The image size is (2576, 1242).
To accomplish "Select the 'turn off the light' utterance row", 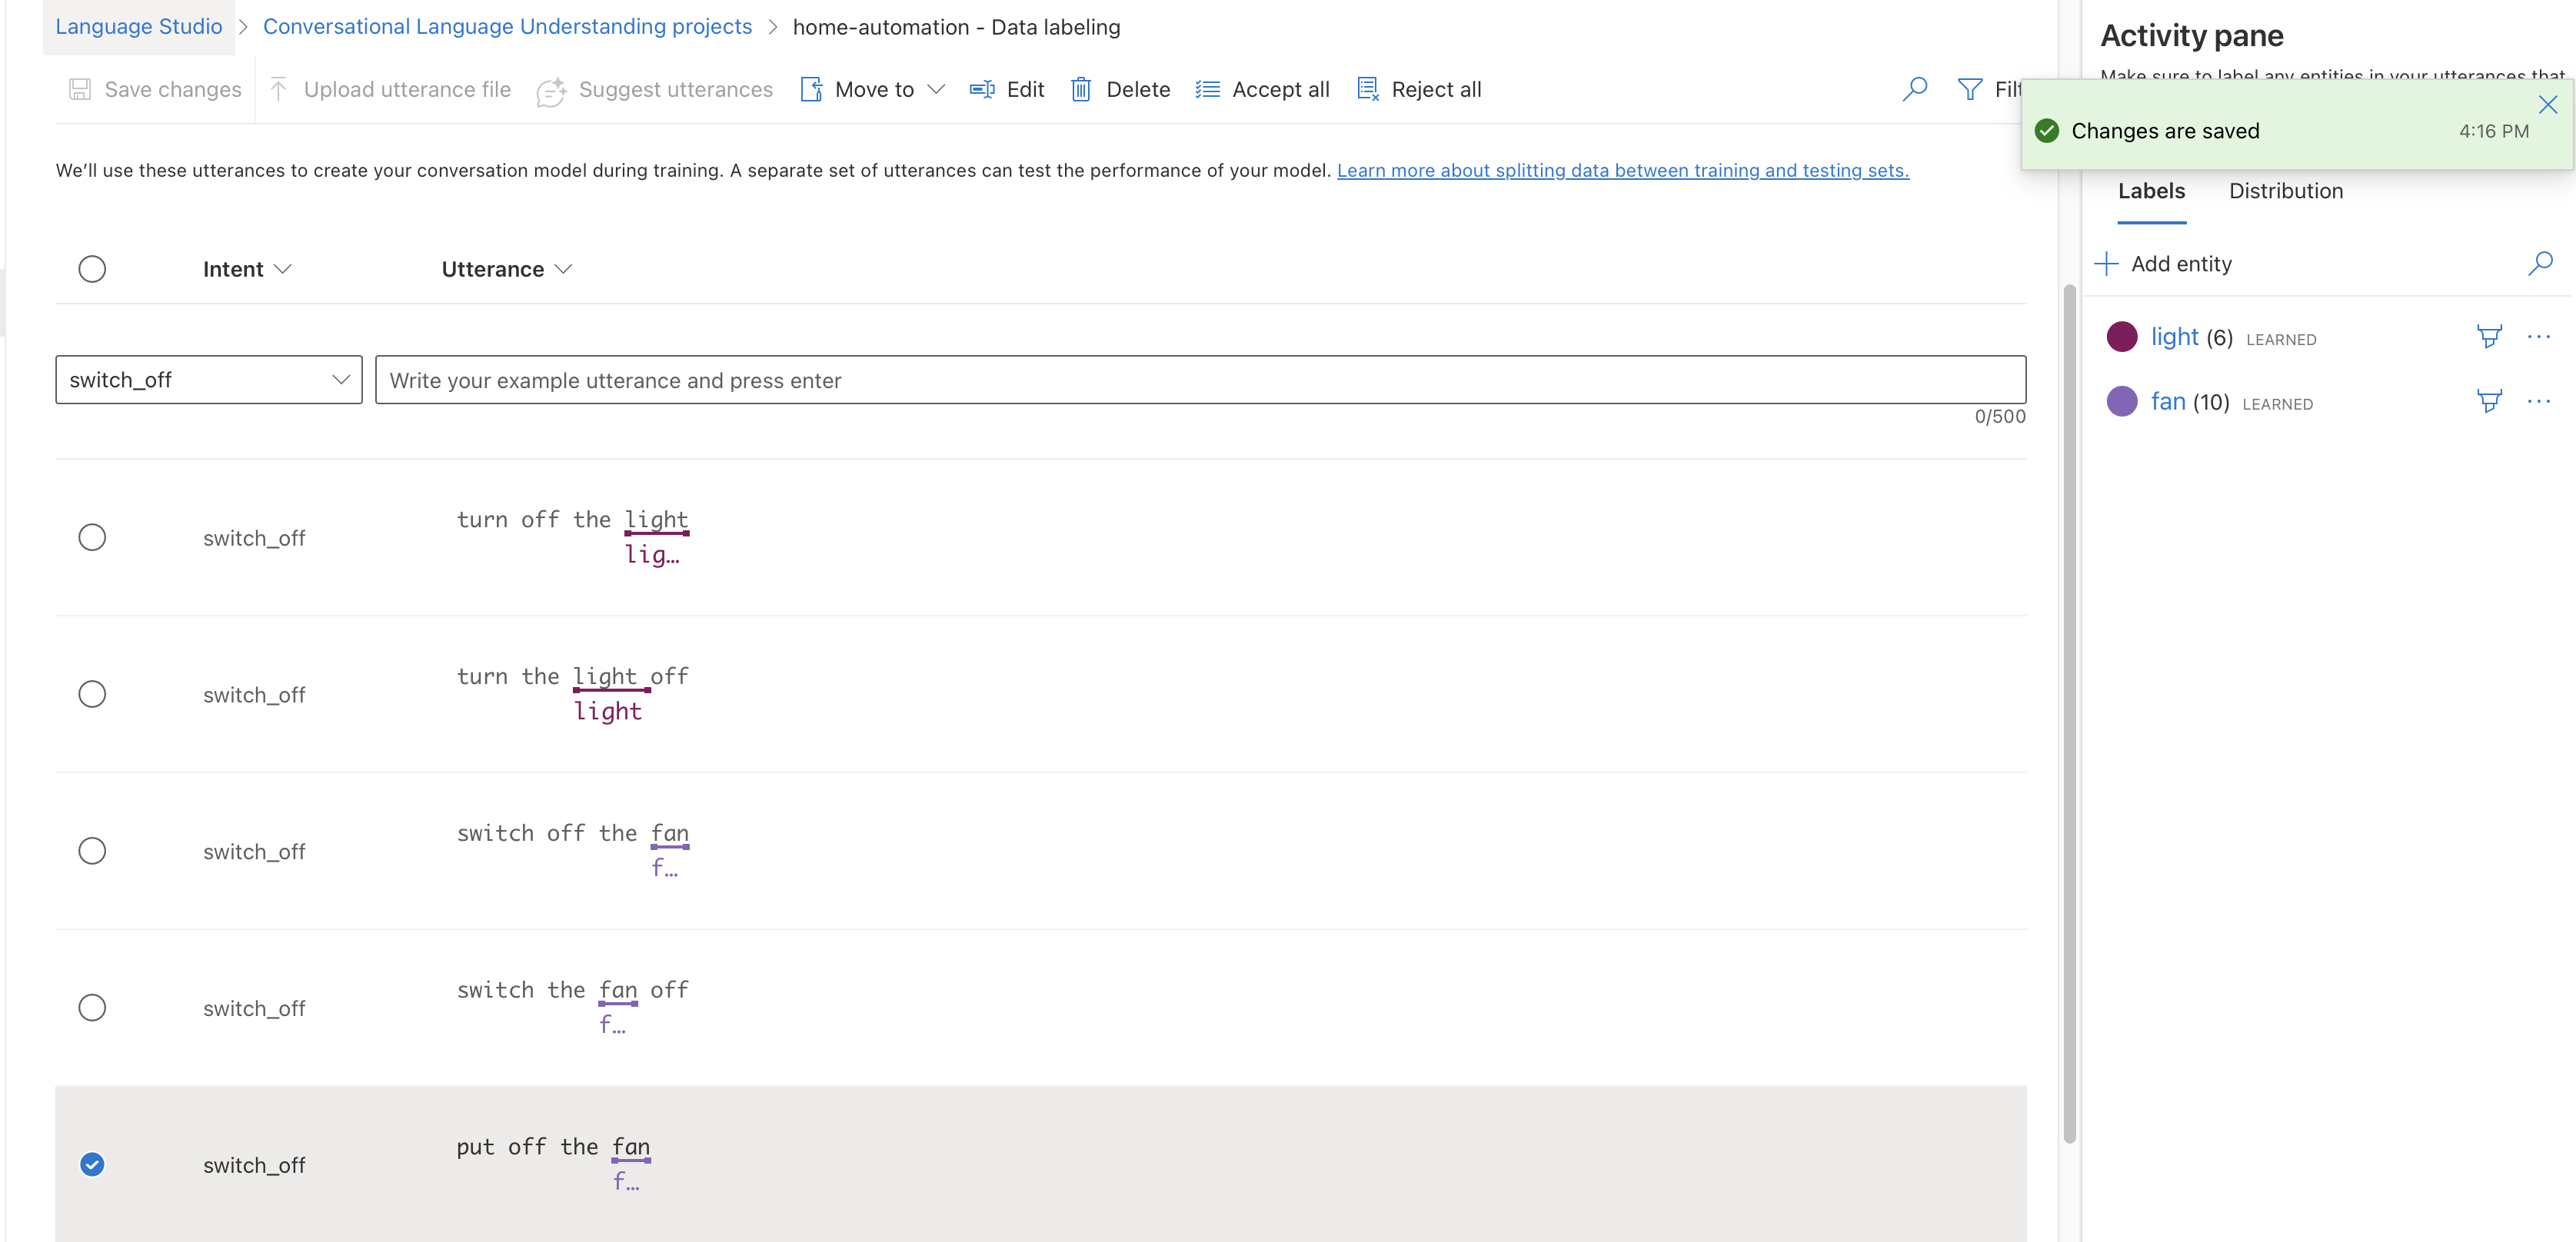I will (92, 537).
